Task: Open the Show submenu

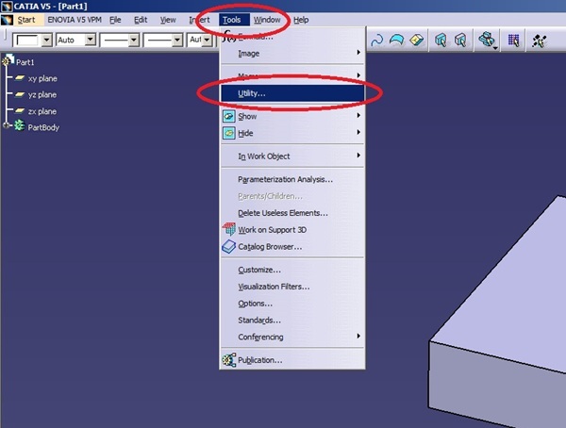Action: tap(292, 116)
